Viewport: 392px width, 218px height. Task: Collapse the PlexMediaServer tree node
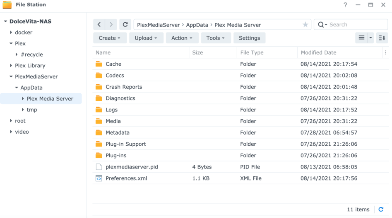click(11, 76)
